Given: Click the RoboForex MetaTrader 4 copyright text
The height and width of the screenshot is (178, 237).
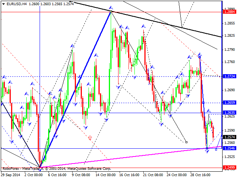Looking at the screenshot, I should pos(57,169).
